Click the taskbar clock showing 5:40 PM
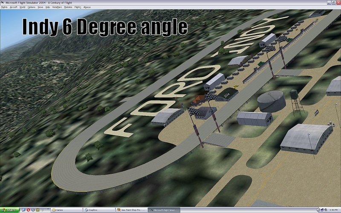Viewport: 341px width, 213px height. (x=334, y=210)
